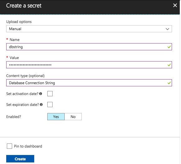This screenshot has height=164, width=181.
Task: Click the green checkmark in Value field
Action: (169, 65)
